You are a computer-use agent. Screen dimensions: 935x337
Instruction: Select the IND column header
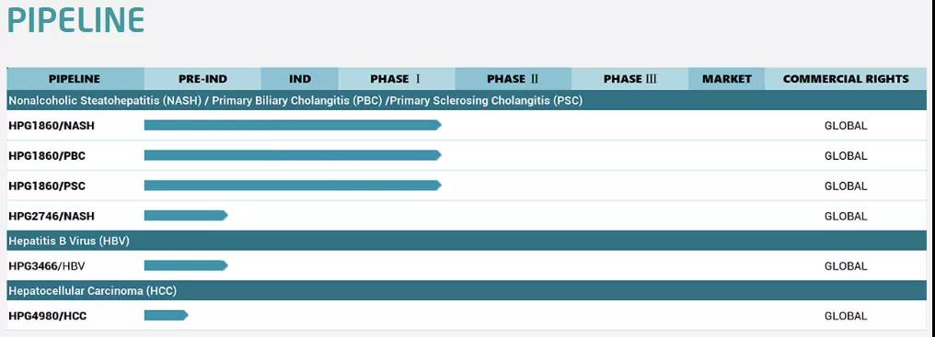click(x=300, y=79)
